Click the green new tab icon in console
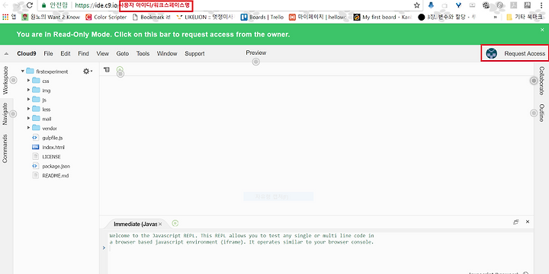 click(175, 223)
